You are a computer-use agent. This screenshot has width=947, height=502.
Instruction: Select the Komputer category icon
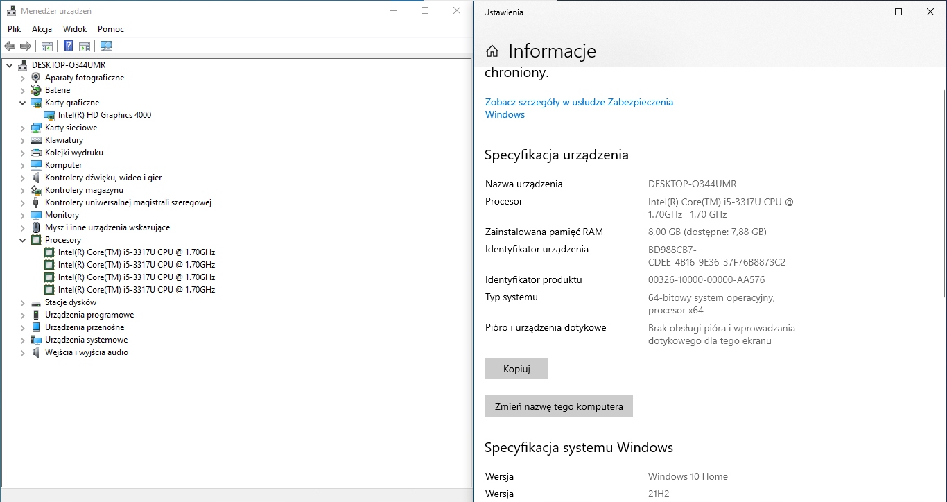(36, 165)
